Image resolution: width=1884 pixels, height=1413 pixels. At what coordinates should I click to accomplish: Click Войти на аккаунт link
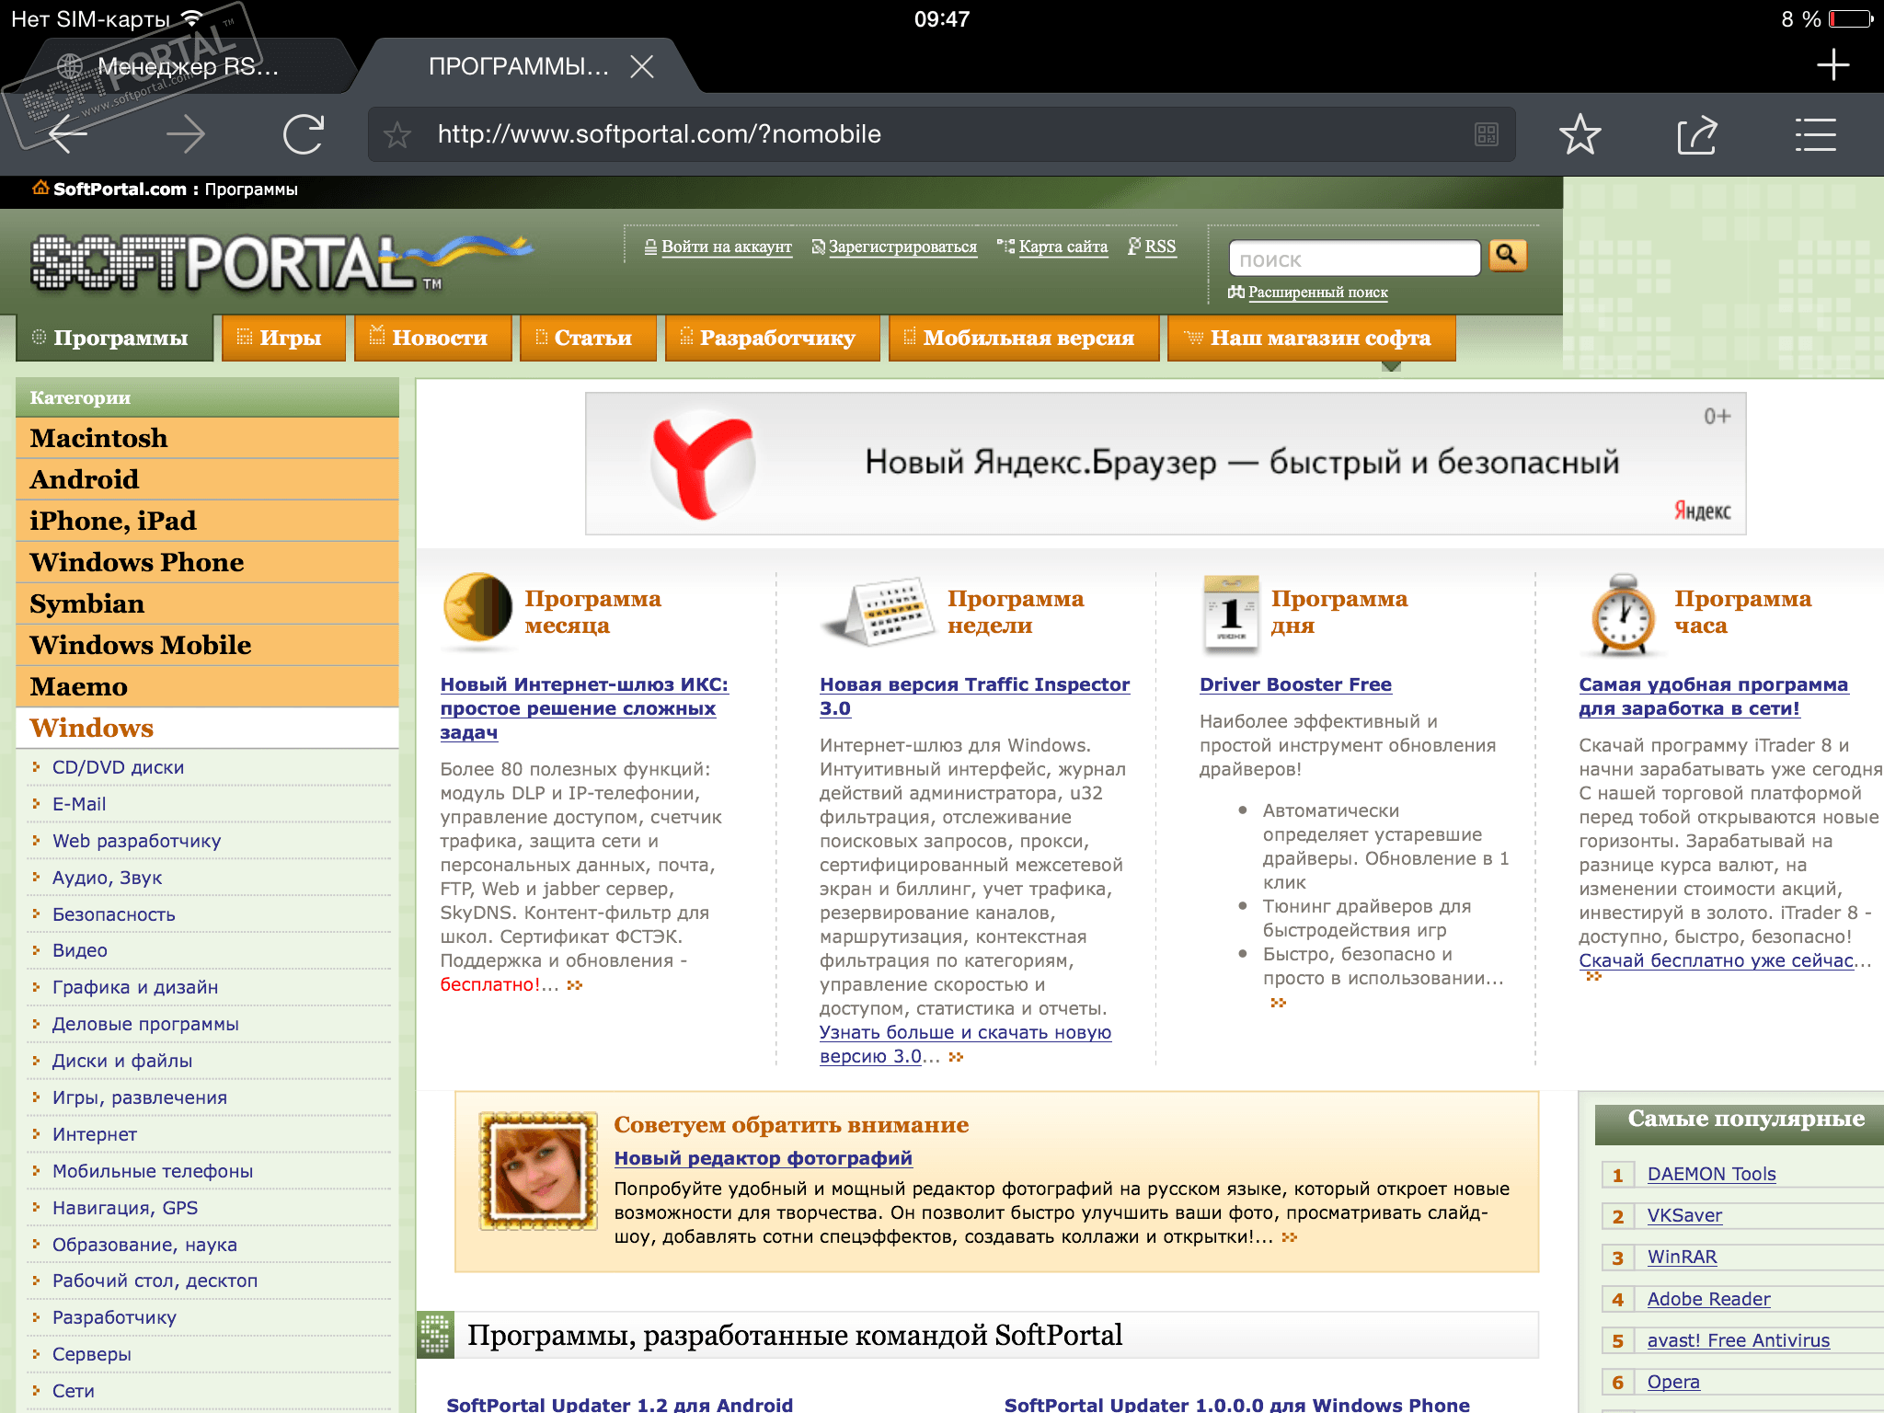point(725,247)
